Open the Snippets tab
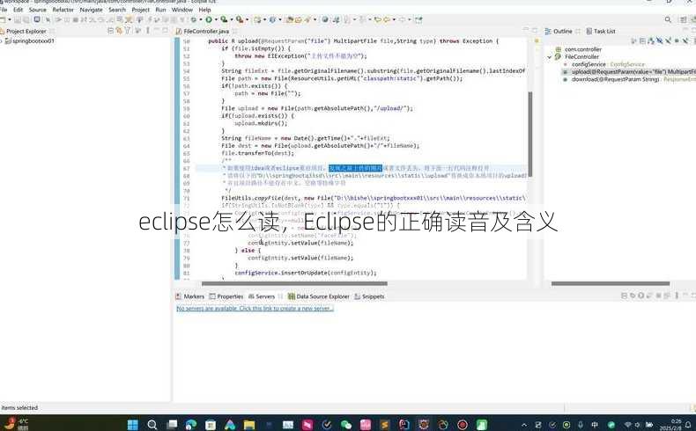696x431 pixels. point(369,296)
